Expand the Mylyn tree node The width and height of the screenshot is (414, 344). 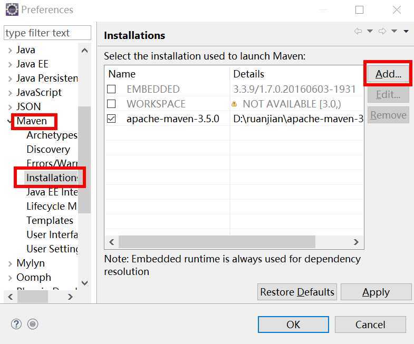click(x=10, y=263)
